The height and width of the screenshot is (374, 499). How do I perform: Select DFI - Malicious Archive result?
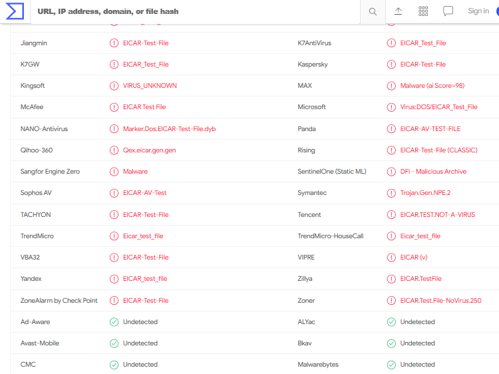click(433, 172)
